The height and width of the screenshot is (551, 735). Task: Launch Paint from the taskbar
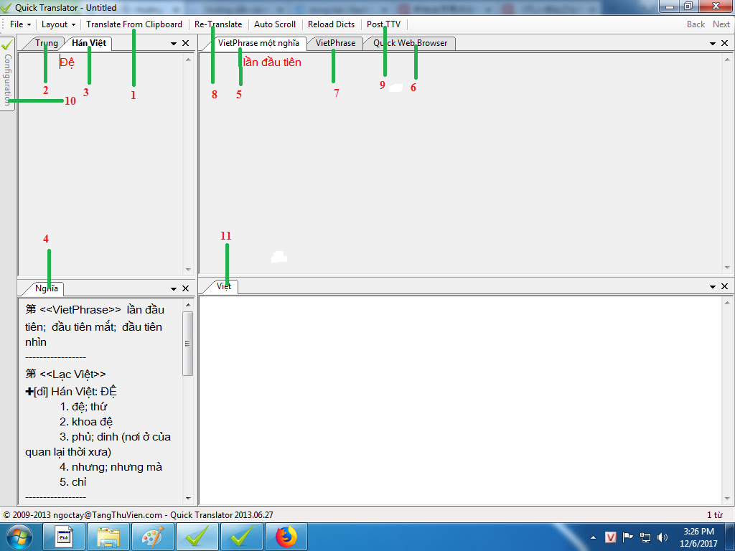point(153,537)
